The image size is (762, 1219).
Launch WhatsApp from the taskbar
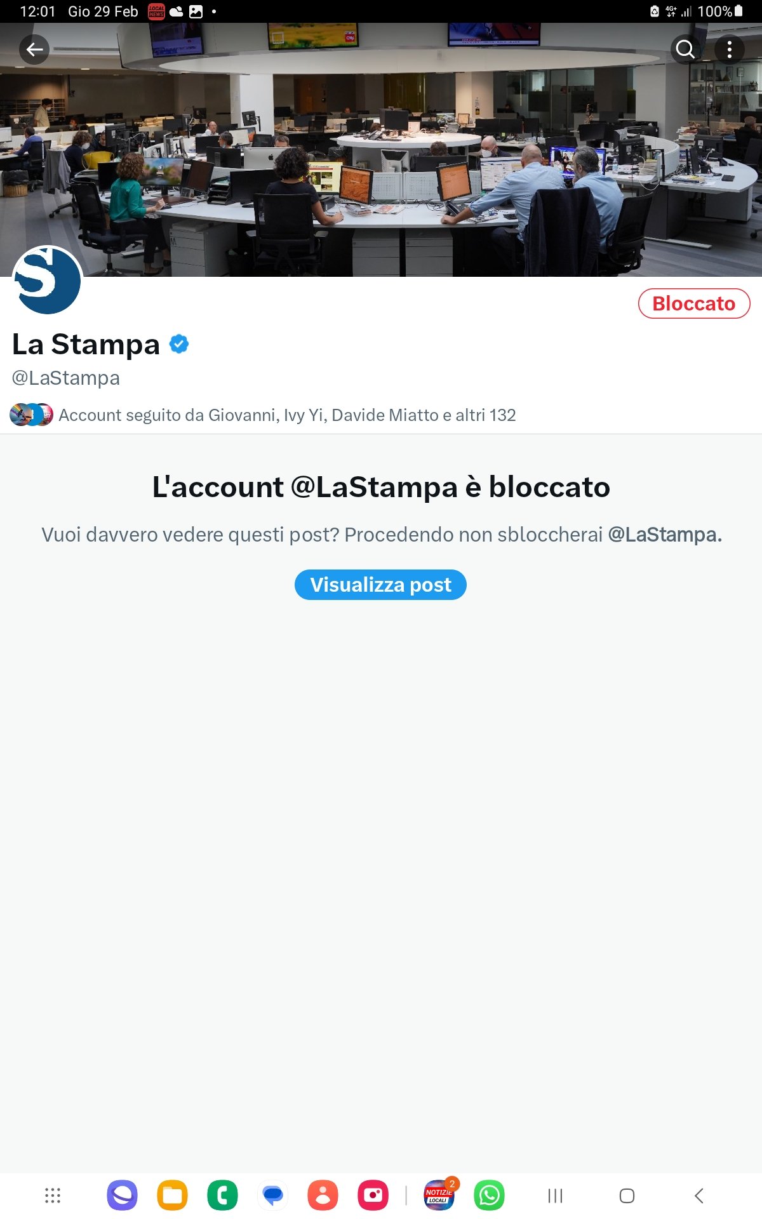click(x=490, y=1196)
